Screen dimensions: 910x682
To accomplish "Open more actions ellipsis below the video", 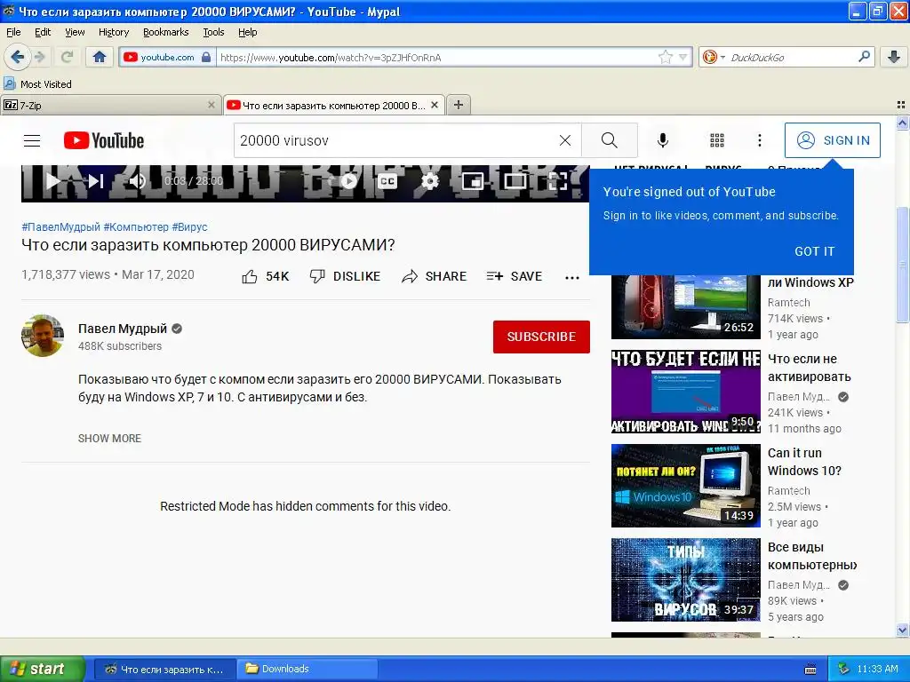I will tap(572, 277).
